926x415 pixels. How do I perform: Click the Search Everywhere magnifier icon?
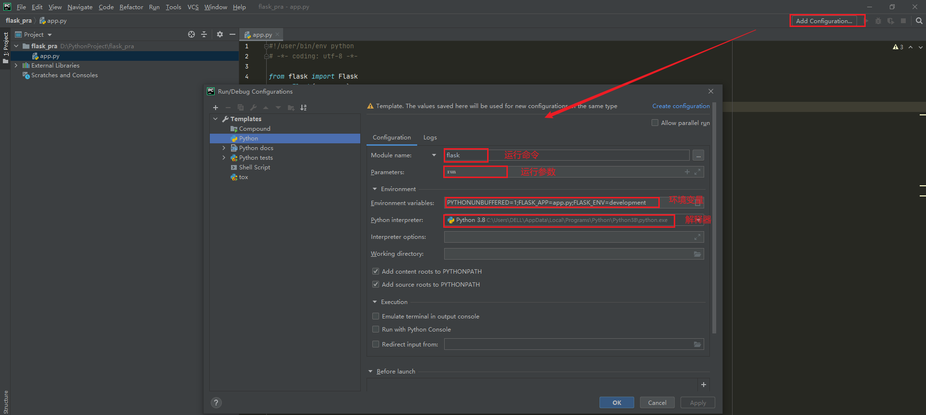click(x=919, y=21)
